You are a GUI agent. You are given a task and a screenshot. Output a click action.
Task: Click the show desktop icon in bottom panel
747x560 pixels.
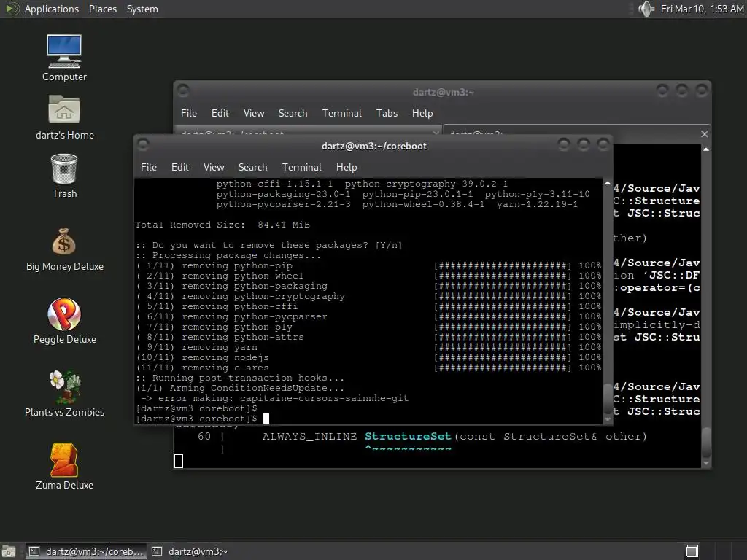pos(9,551)
